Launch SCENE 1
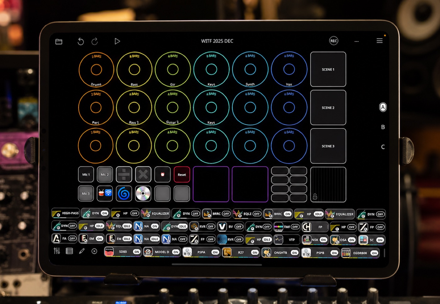The height and width of the screenshot is (304, 440). 328,69
